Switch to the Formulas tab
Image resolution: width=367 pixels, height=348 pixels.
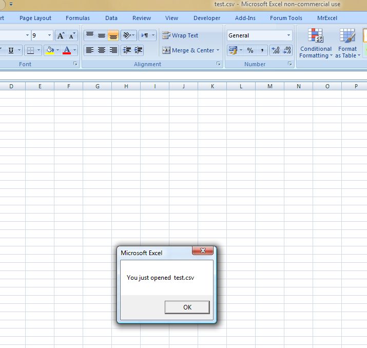78,18
